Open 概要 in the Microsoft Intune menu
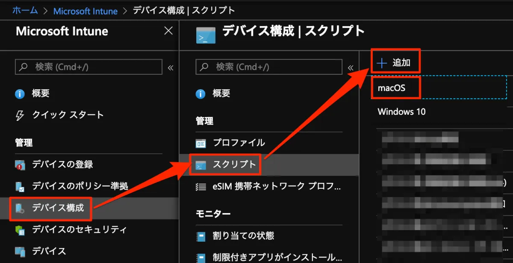 click(x=41, y=93)
